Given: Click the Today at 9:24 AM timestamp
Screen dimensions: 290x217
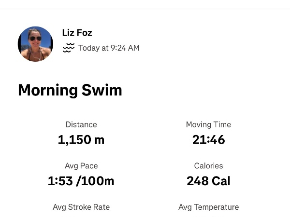Looking at the screenshot, I should (109, 48).
